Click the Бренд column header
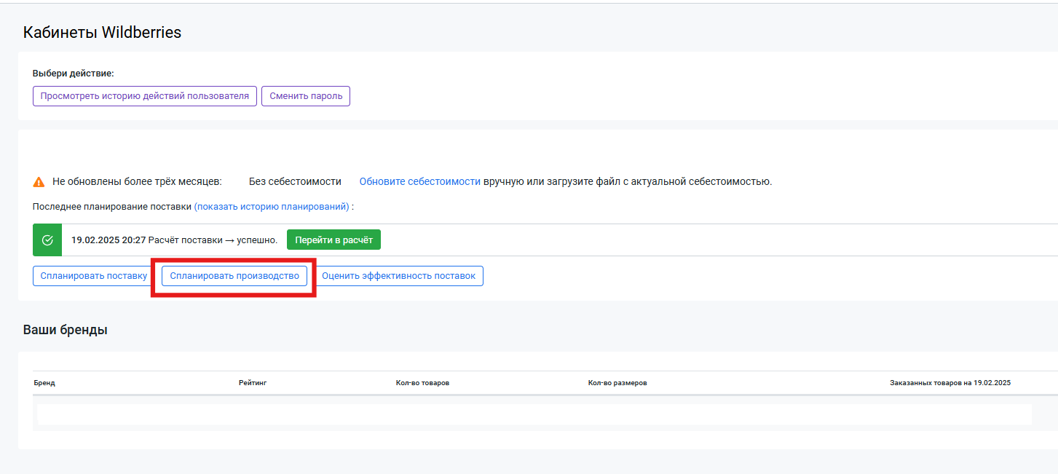Screen dimensions: 1058x474 click(x=44, y=383)
